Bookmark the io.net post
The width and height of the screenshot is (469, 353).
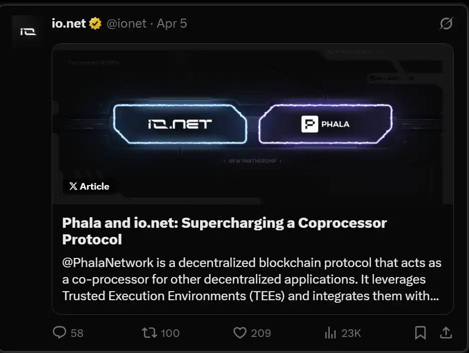(x=420, y=332)
